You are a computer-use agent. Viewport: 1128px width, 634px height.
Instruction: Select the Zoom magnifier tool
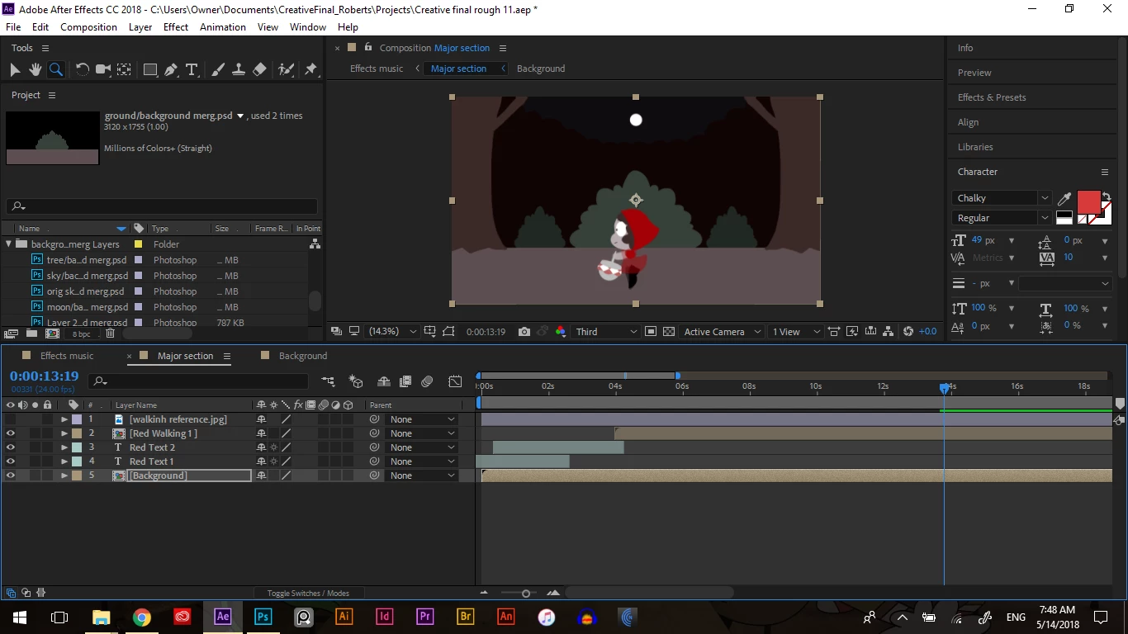[56, 70]
